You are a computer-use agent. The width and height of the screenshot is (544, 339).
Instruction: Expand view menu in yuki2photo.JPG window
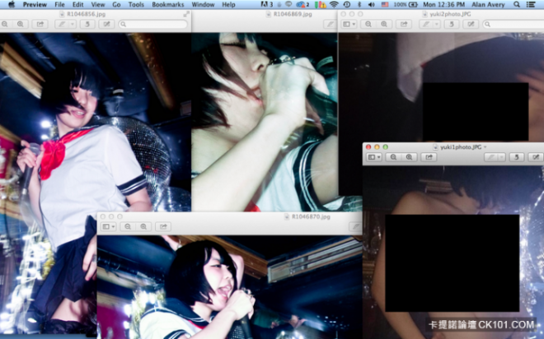(349, 25)
